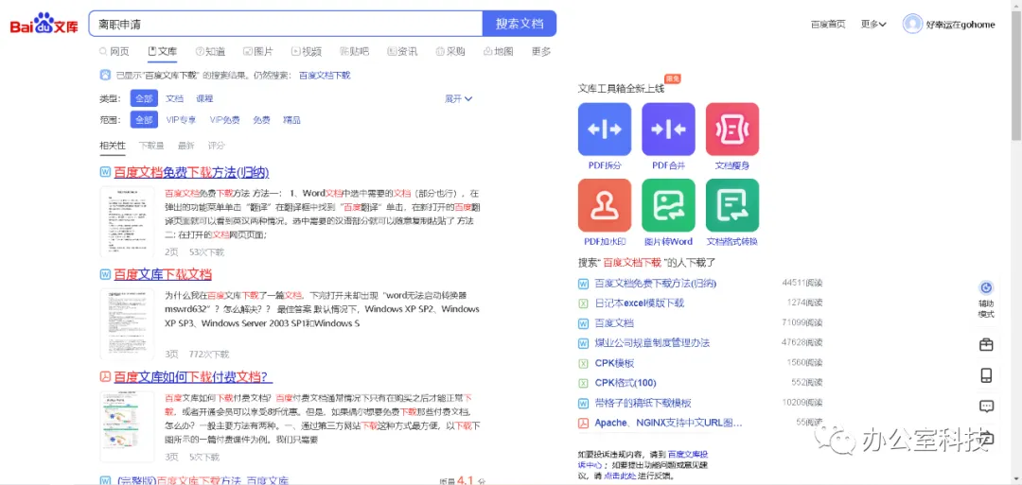Viewport: 1022px width, 485px height.
Task: Switch to the 采购 tab
Action: [450, 51]
